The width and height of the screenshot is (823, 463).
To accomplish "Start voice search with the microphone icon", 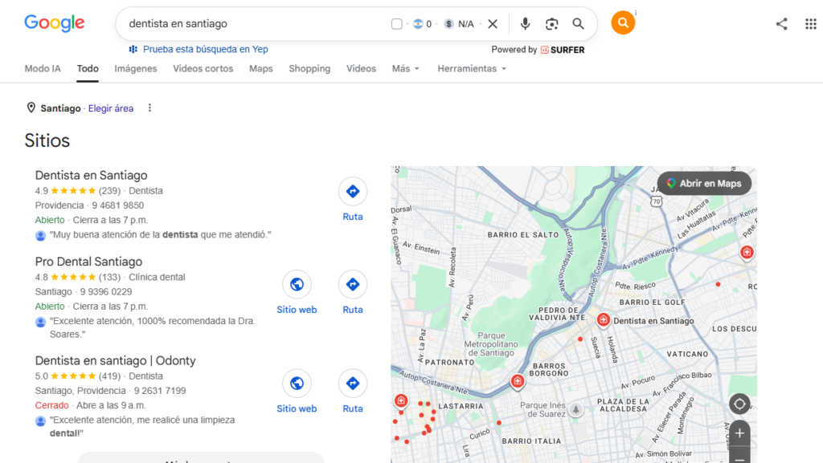I will point(525,24).
